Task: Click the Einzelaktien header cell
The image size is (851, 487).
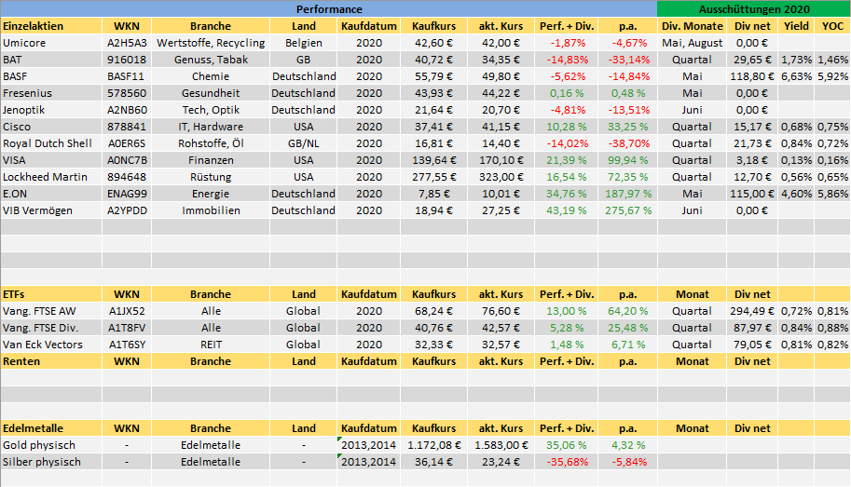Action: click(x=51, y=26)
